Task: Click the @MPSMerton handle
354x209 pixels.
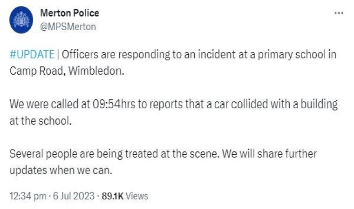Action: (68, 26)
